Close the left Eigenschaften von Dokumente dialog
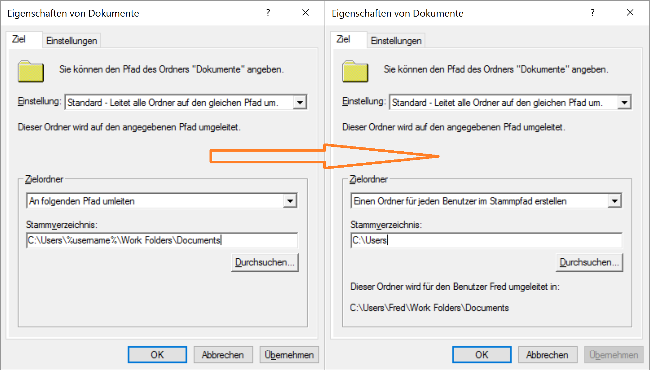 [306, 13]
